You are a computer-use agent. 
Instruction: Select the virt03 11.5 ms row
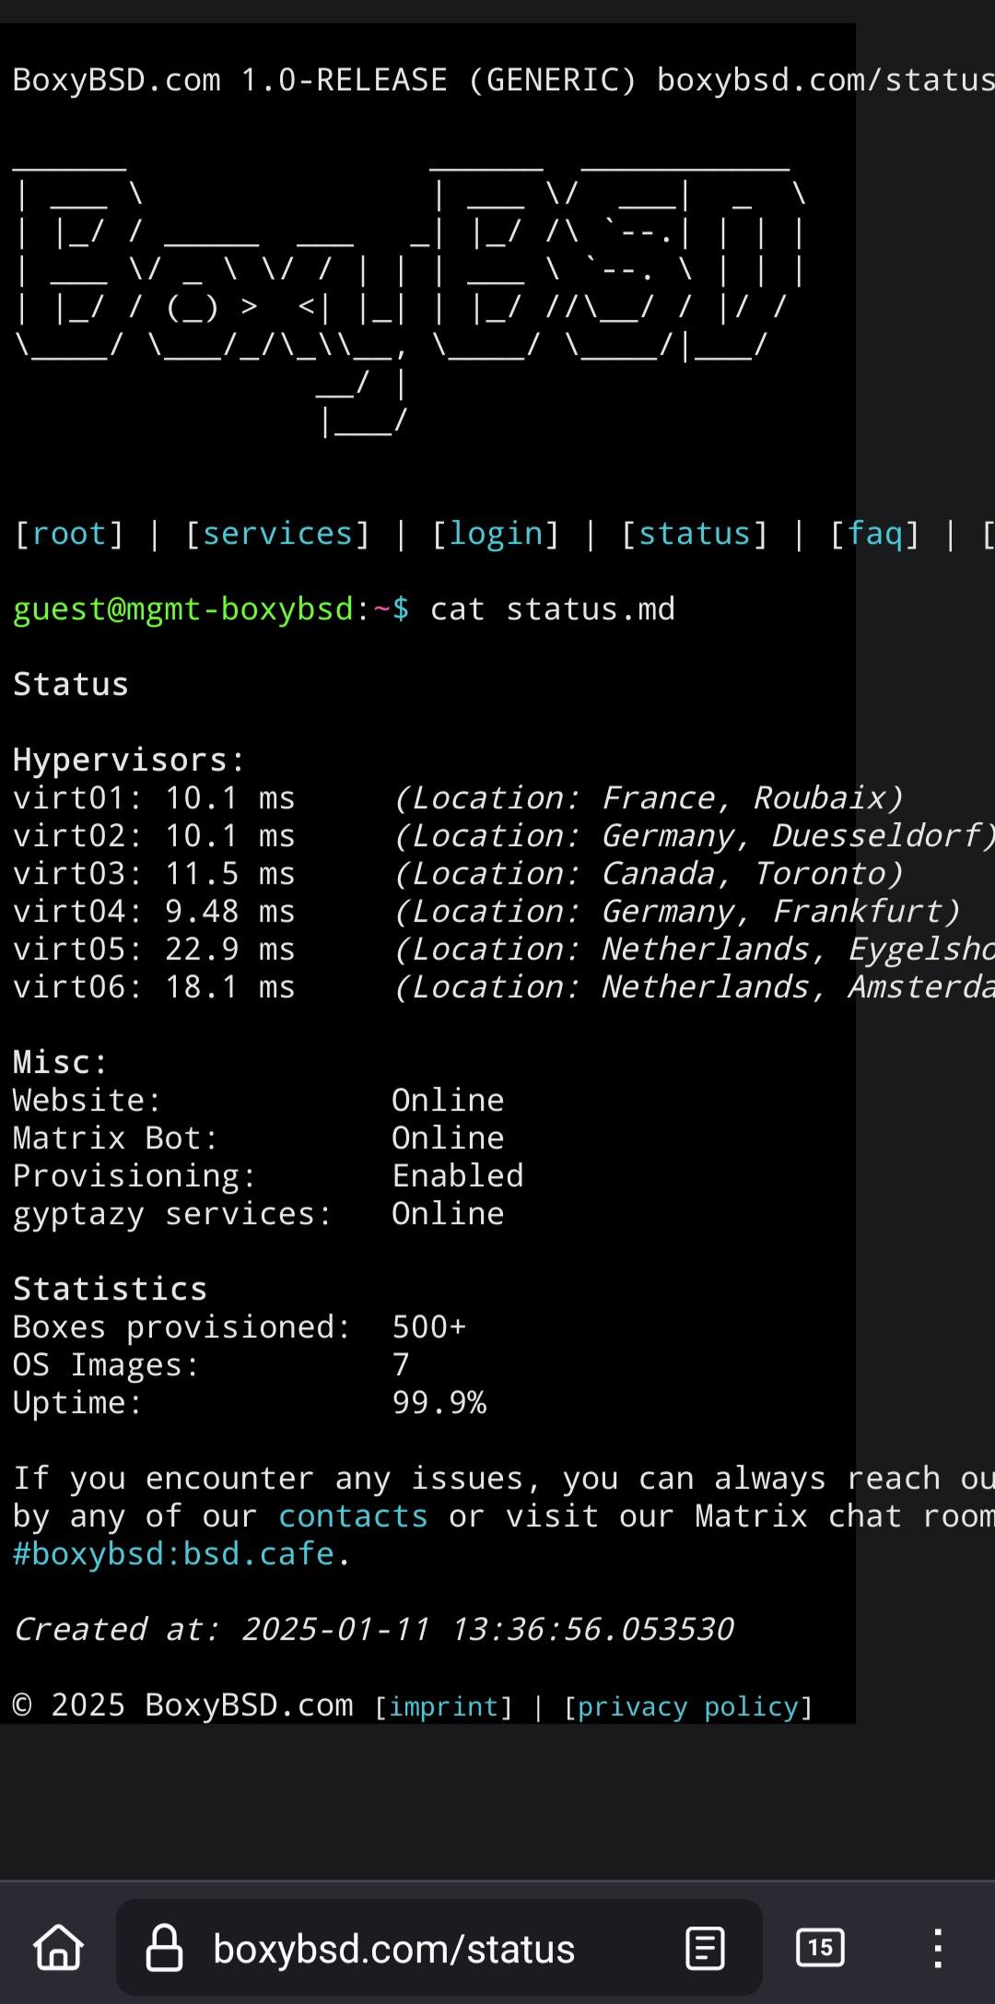[459, 874]
